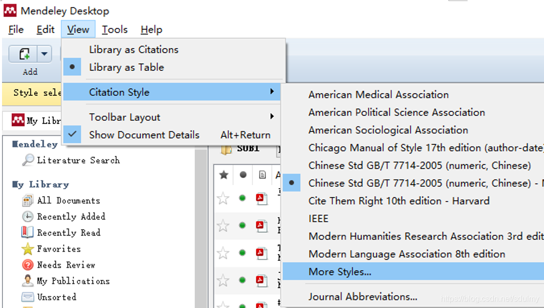Open My Publications
Viewport: 544px width, 308px height.
point(73,280)
